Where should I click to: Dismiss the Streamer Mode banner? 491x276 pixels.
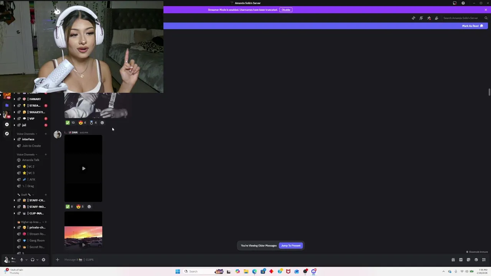tap(486, 10)
